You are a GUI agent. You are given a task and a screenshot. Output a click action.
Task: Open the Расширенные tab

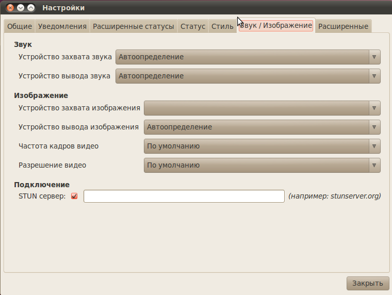343,26
